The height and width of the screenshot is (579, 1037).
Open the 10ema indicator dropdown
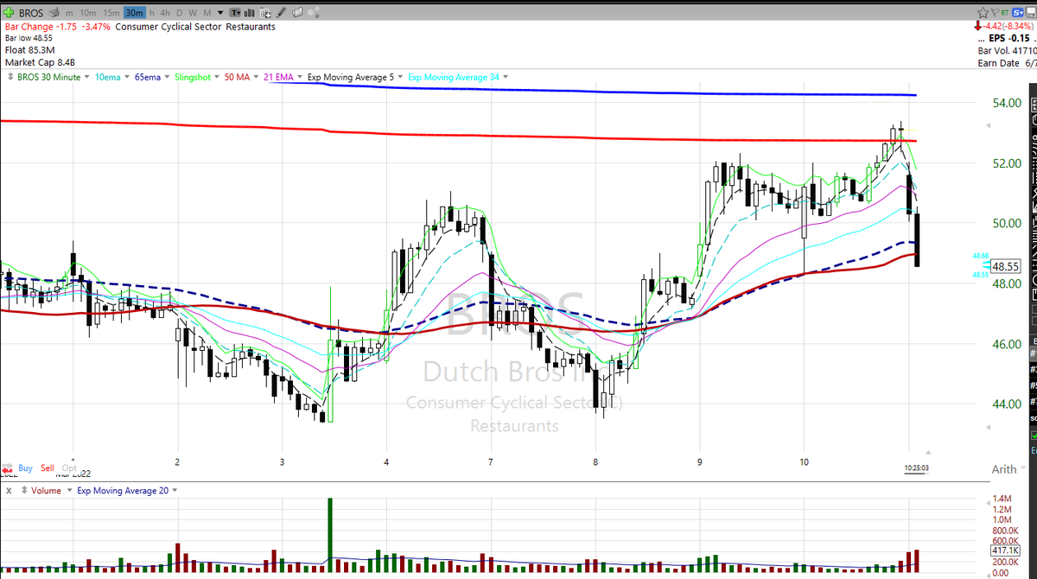[x=129, y=78]
